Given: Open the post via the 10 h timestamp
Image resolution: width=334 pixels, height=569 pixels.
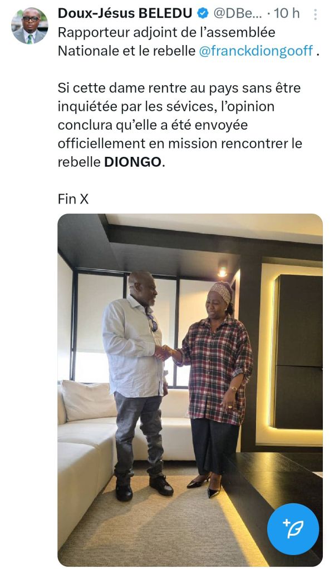Looking at the screenshot, I should 287,13.
